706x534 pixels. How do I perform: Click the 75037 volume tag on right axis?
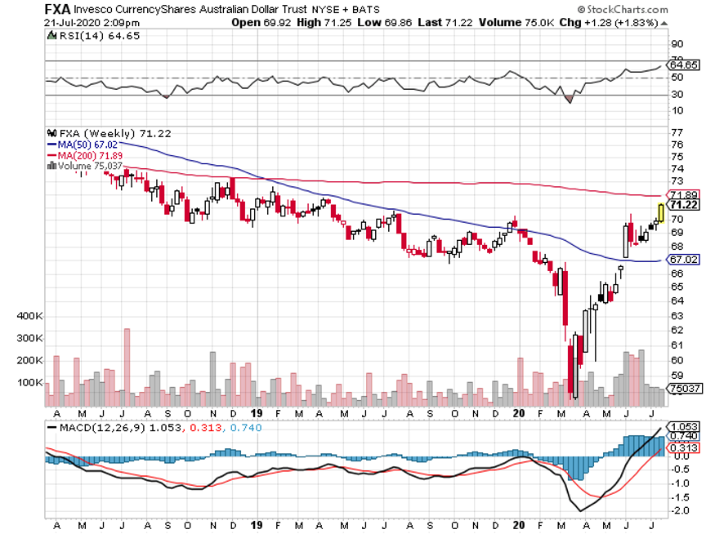(685, 388)
